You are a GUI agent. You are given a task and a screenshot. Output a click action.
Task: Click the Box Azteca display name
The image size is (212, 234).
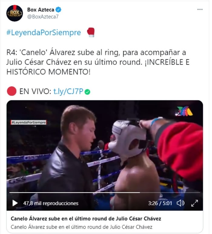click(41, 10)
